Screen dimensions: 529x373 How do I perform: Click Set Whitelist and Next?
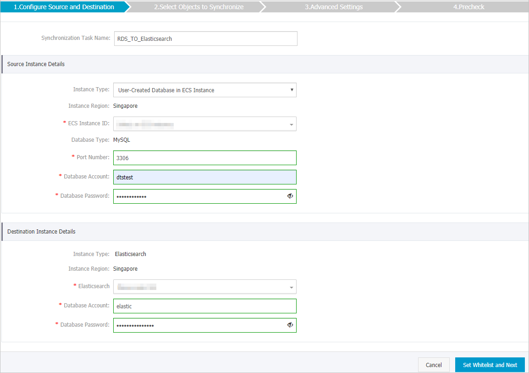point(490,365)
